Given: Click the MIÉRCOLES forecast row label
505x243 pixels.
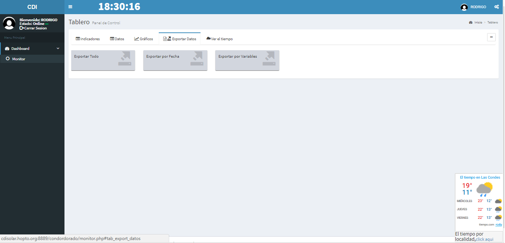Looking at the screenshot, I should 464,201.
